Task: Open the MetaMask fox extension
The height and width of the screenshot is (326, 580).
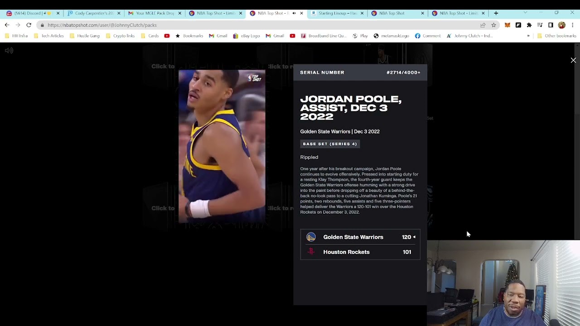Action: [507, 25]
